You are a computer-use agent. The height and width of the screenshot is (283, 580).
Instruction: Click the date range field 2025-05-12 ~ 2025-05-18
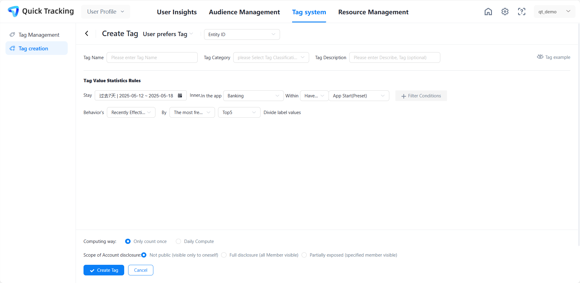click(x=141, y=96)
